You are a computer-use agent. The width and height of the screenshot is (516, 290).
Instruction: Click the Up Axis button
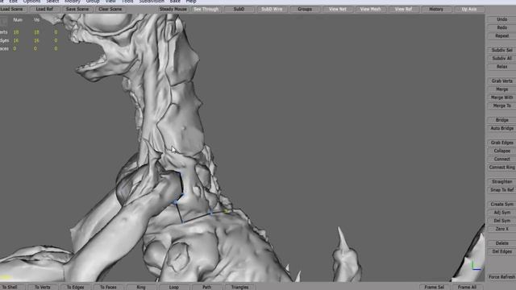coord(469,9)
